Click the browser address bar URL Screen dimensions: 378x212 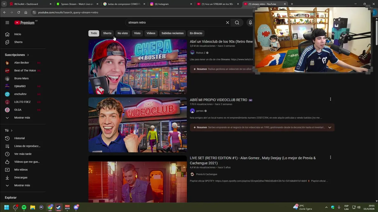click(68, 12)
